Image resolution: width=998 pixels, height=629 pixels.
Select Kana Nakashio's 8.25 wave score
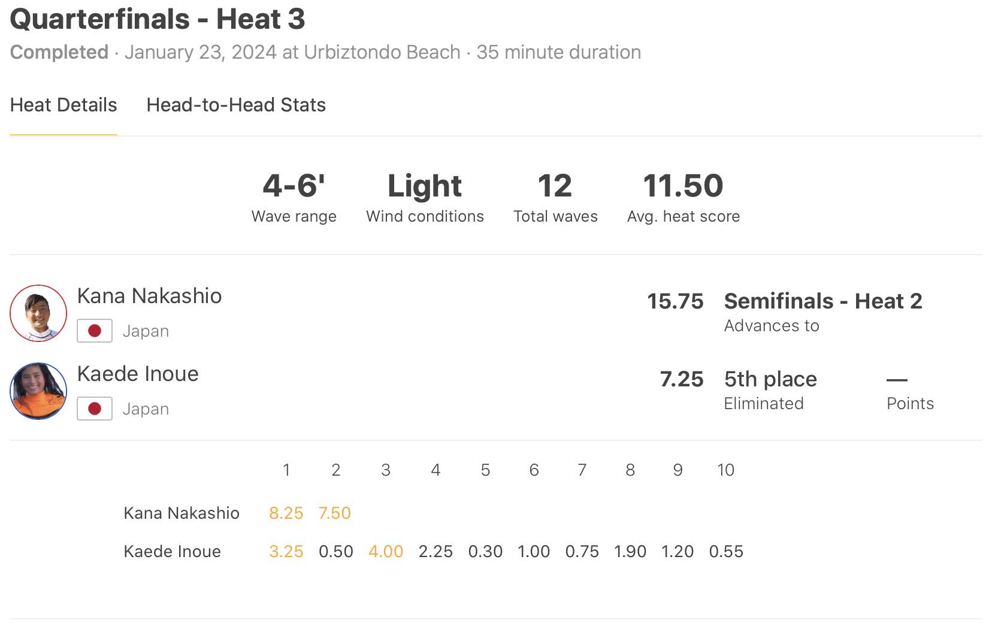click(286, 513)
